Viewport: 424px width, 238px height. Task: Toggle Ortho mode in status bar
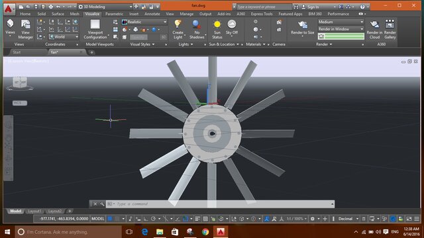pyautogui.click(x=146, y=219)
